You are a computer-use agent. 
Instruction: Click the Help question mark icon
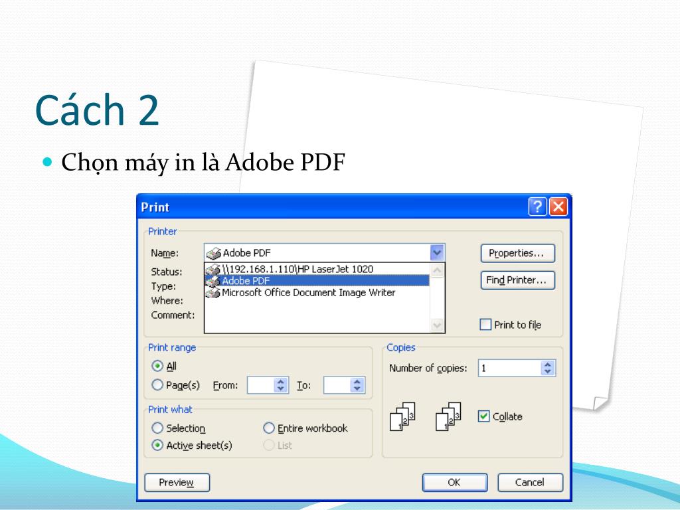537,207
